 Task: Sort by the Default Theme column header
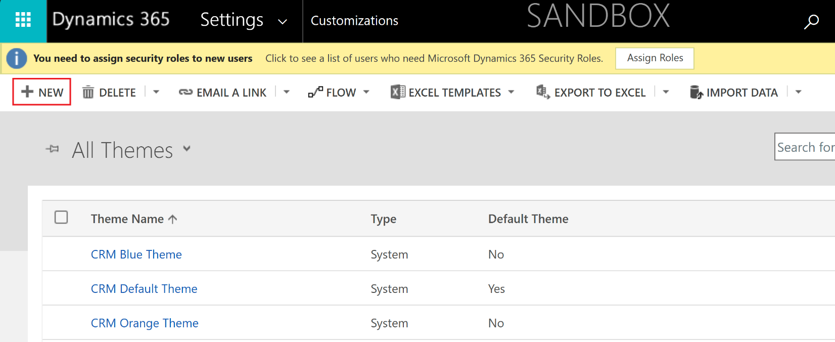pyautogui.click(x=528, y=219)
